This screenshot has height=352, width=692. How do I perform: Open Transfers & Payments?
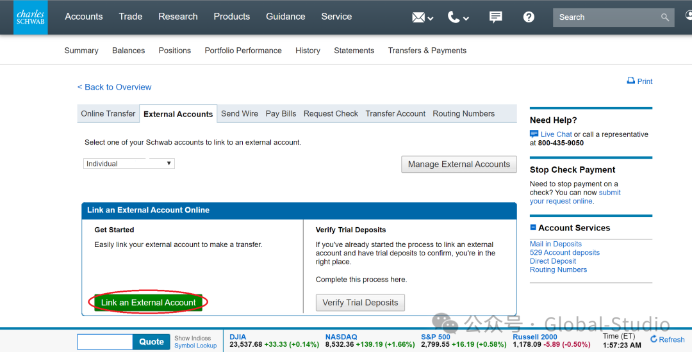click(x=427, y=51)
